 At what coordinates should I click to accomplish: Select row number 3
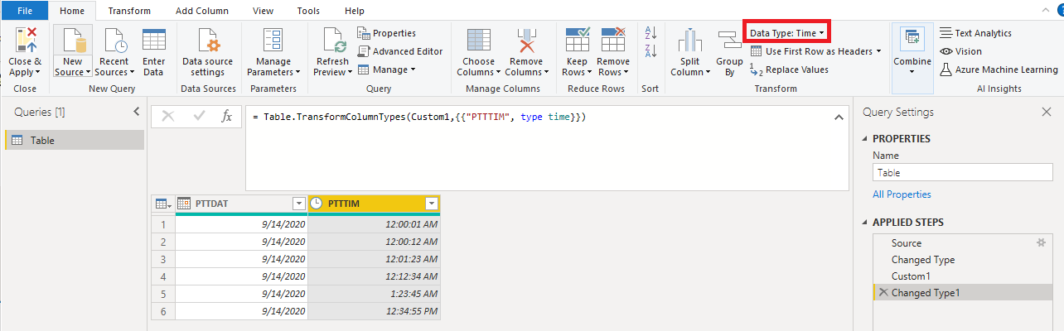(163, 259)
